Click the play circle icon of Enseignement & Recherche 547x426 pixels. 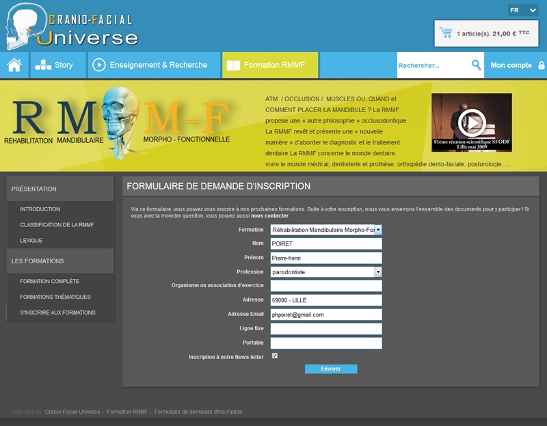98,65
